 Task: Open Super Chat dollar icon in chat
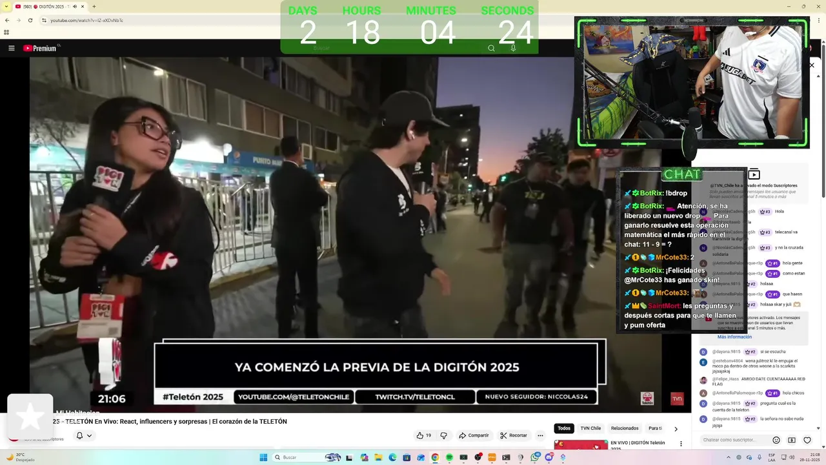click(x=792, y=440)
